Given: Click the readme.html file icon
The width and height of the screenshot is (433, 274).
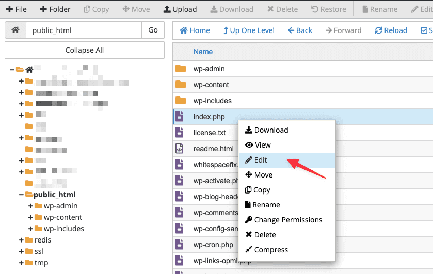Looking at the screenshot, I should coord(180,149).
